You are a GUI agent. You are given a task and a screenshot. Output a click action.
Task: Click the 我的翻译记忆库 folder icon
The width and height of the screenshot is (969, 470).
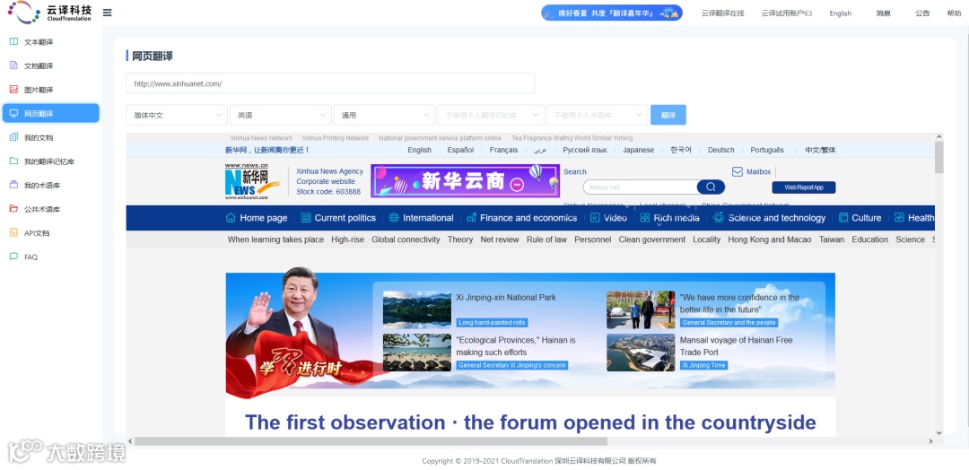13,161
